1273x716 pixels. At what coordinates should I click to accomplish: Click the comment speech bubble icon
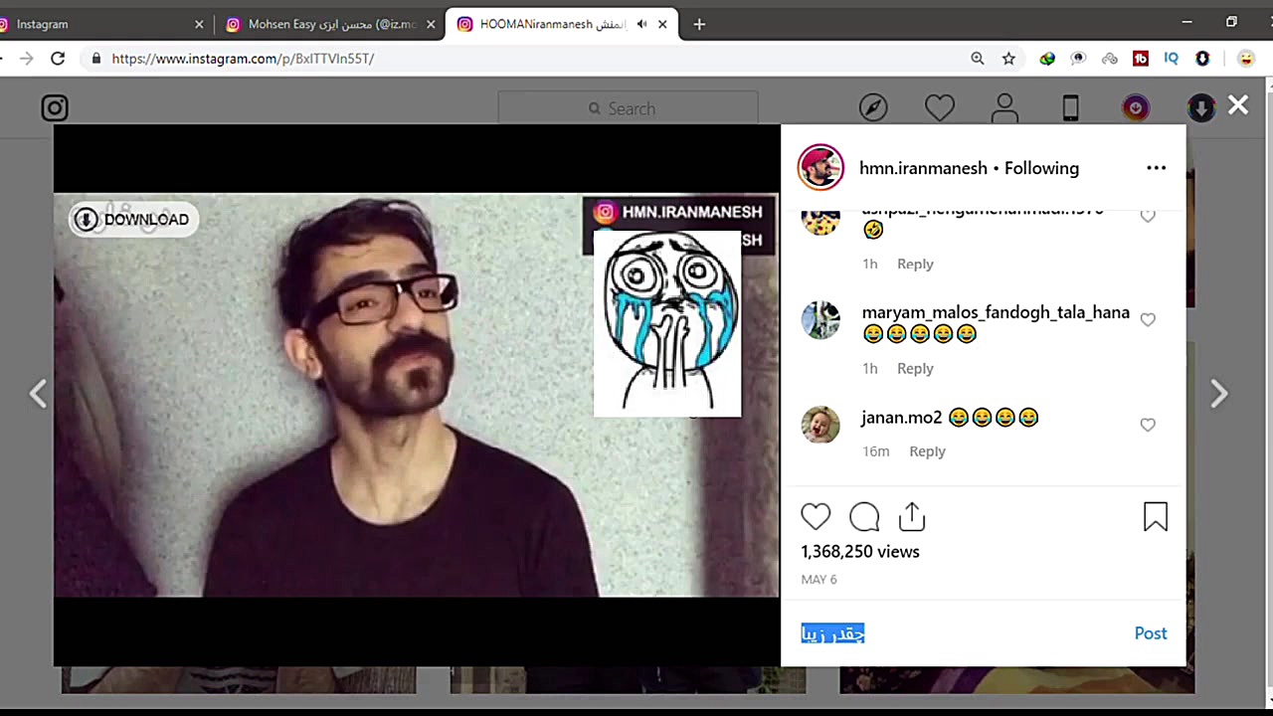coord(864,517)
